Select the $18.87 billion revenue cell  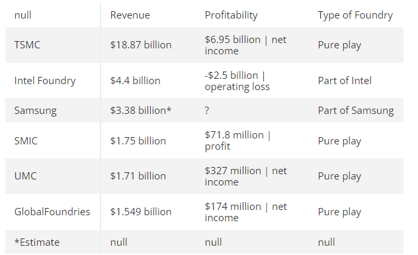pyautogui.click(x=141, y=45)
